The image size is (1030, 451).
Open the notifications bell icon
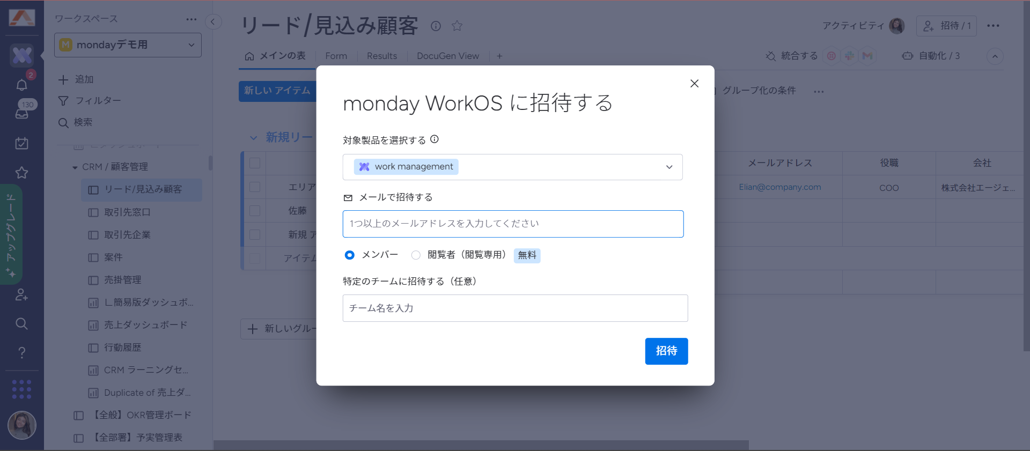(22, 85)
